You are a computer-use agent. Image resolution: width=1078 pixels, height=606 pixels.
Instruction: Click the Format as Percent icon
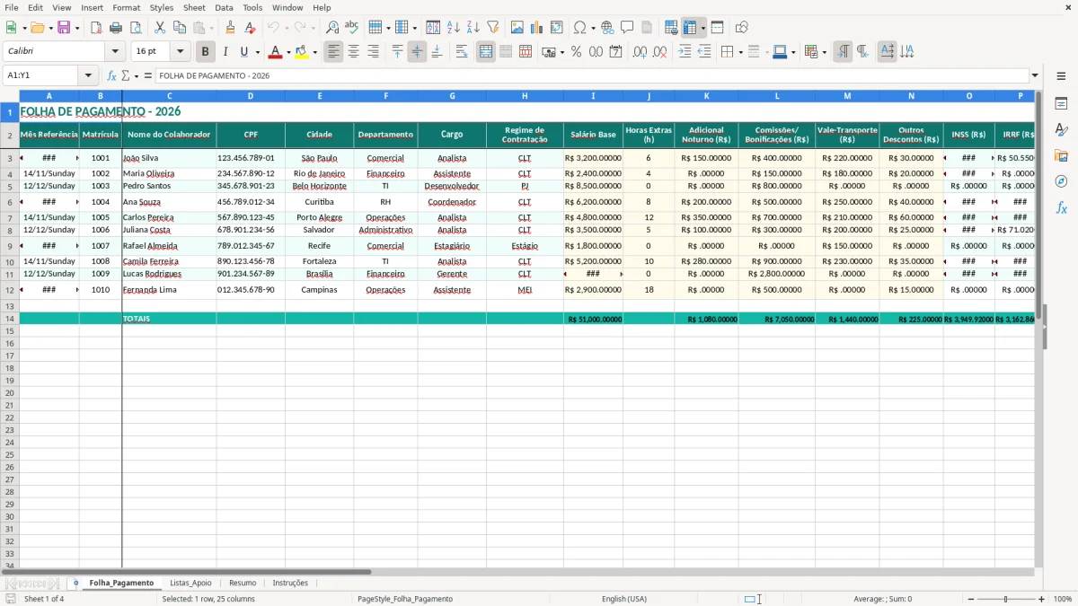576,52
